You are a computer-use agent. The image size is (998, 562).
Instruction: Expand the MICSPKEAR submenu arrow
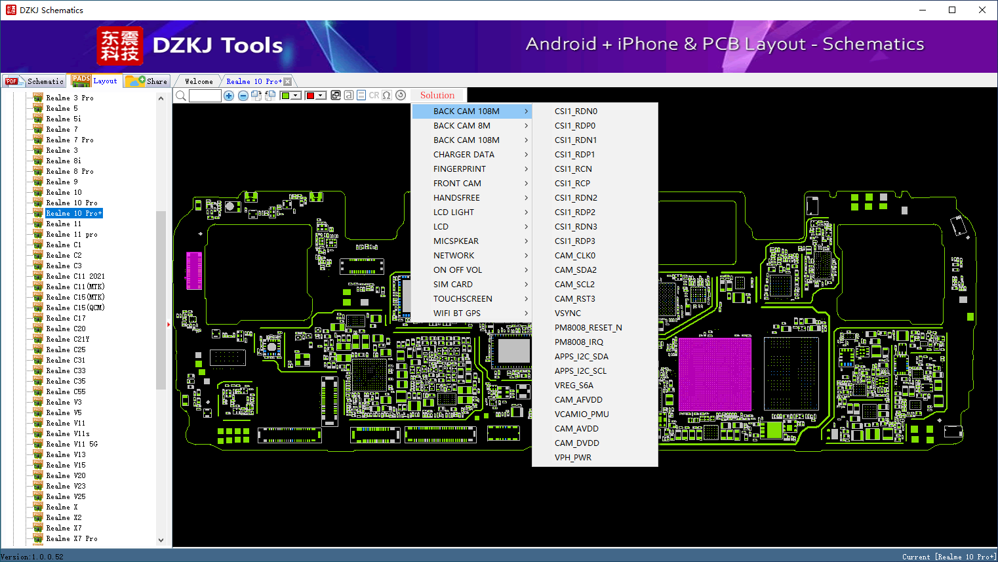pyautogui.click(x=526, y=241)
